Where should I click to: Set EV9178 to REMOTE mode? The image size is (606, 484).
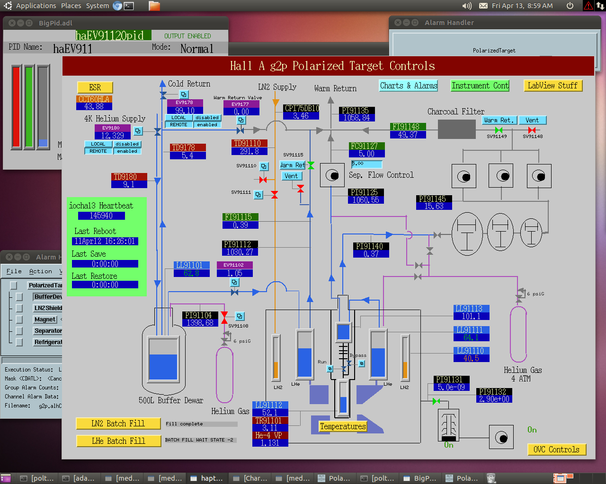[x=178, y=125]
